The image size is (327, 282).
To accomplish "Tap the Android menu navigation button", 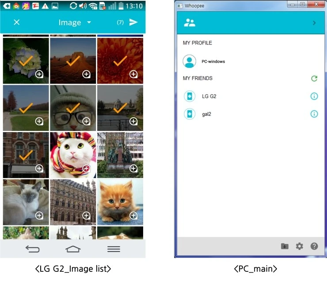I will 114,249.
